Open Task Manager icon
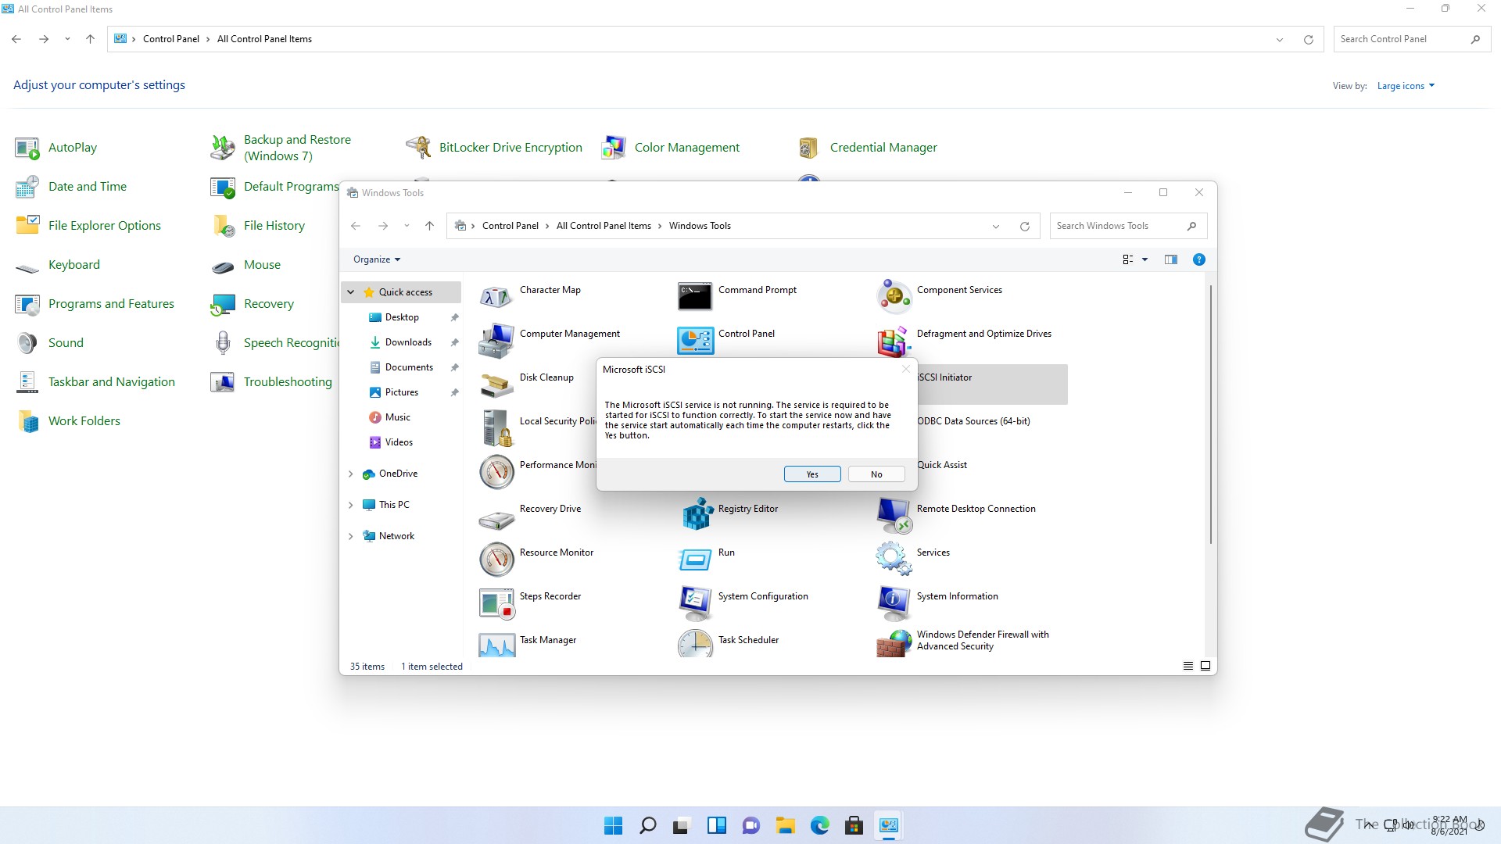1501x844 pixels. 496,645
